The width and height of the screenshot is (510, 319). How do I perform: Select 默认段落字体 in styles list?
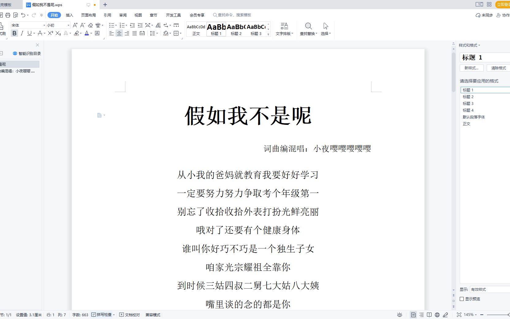[474, 117]
